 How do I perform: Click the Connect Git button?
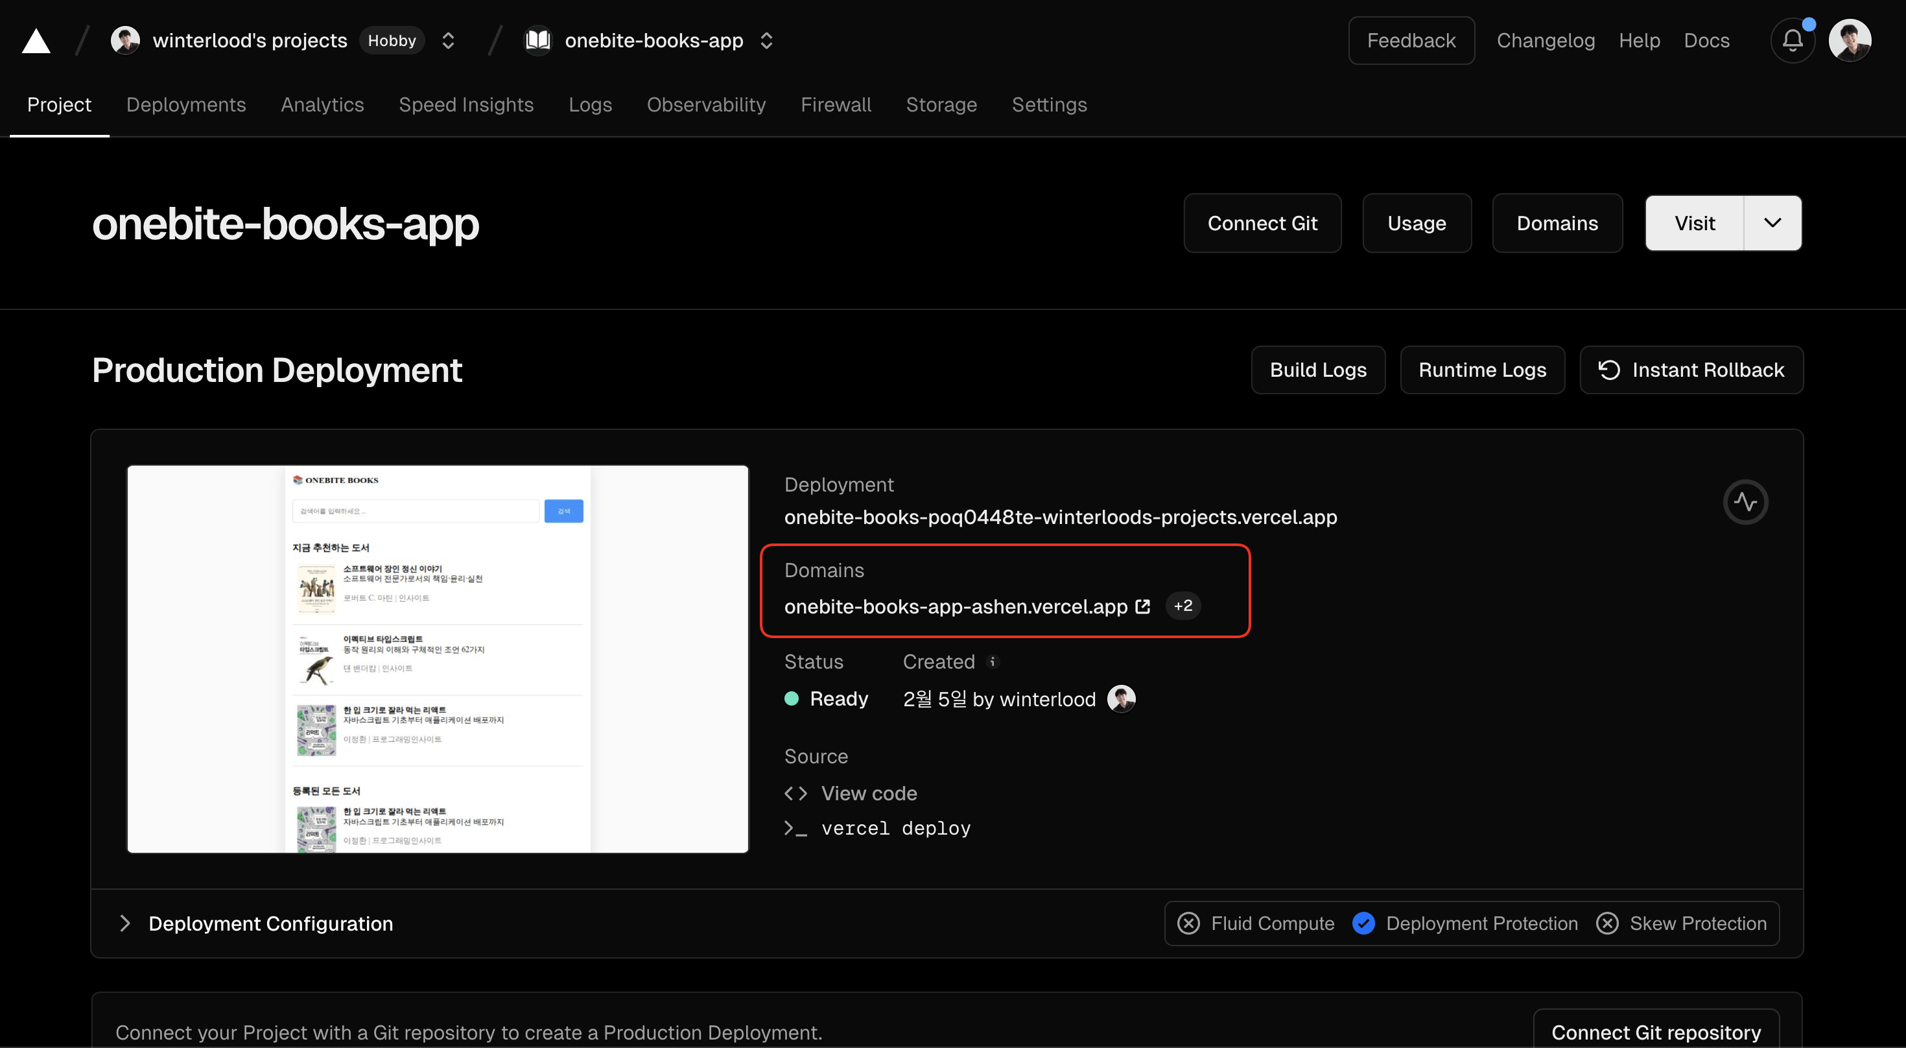[x=1262, y=223]
